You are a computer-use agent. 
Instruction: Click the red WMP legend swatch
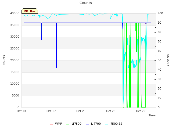click(x=51, y=124)
